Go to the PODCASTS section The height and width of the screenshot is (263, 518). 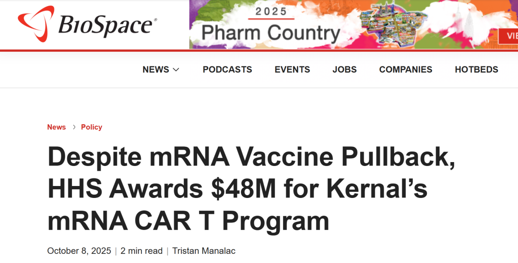pos(227,69)
